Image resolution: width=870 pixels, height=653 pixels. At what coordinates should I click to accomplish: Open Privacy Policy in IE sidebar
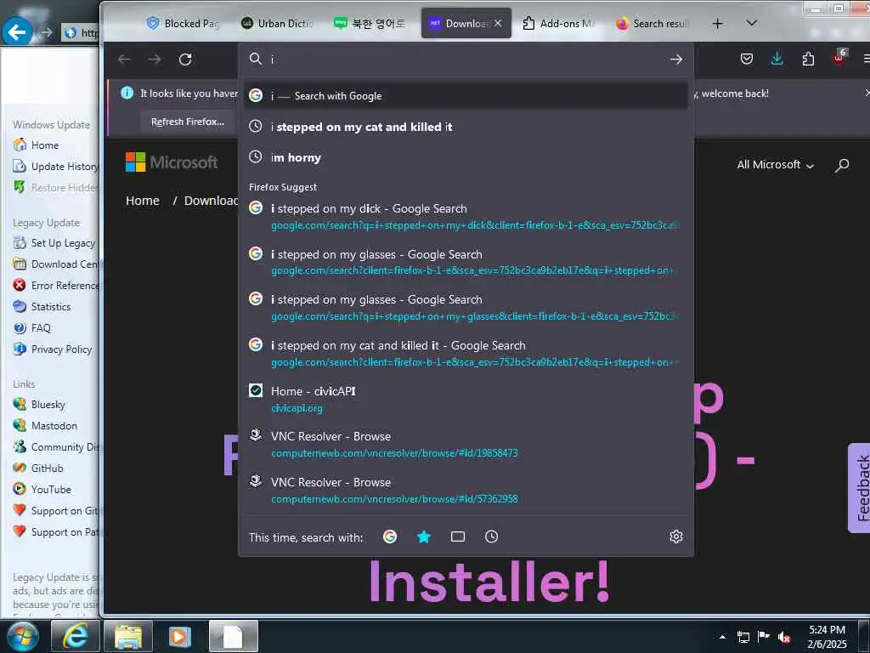point(61,349)
